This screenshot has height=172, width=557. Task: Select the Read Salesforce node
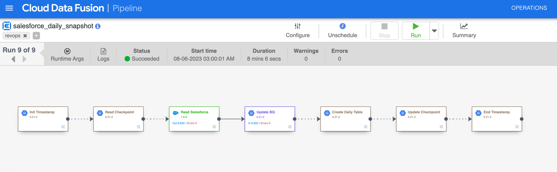pyautogui.click(x=194, y=119)
